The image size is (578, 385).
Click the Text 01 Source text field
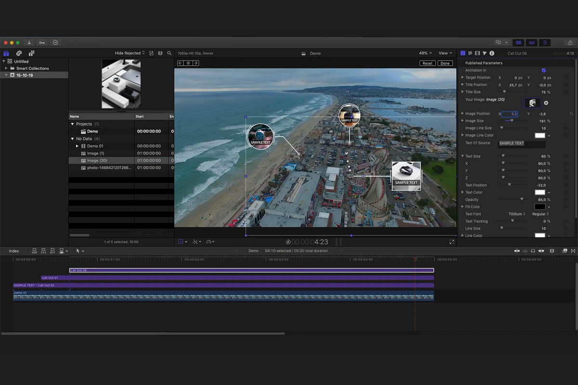pos(522,143)
